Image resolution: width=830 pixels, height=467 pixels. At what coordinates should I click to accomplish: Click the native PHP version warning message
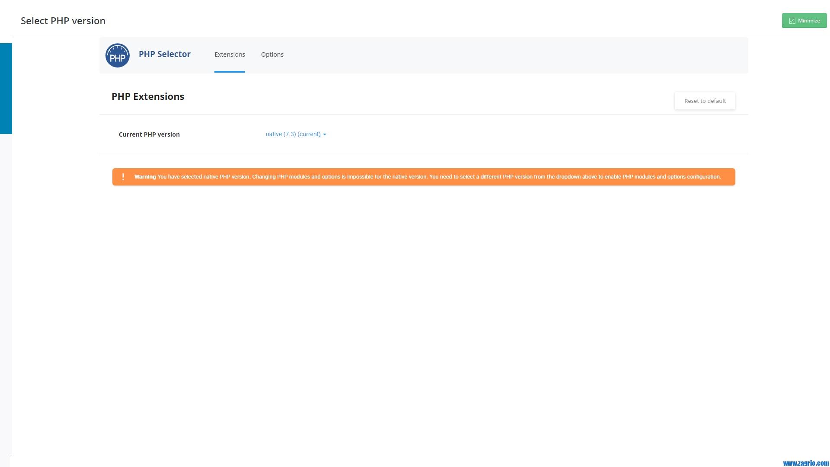424,177
